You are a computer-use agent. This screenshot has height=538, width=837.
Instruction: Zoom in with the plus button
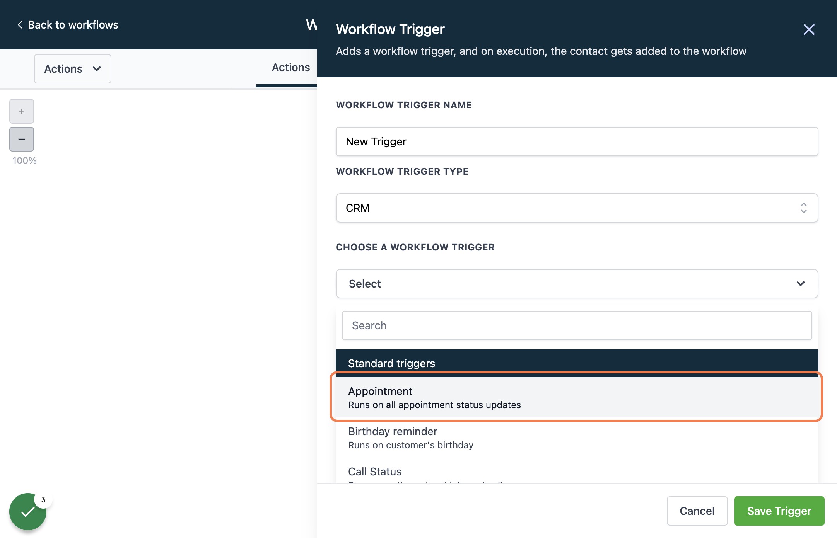22,111
